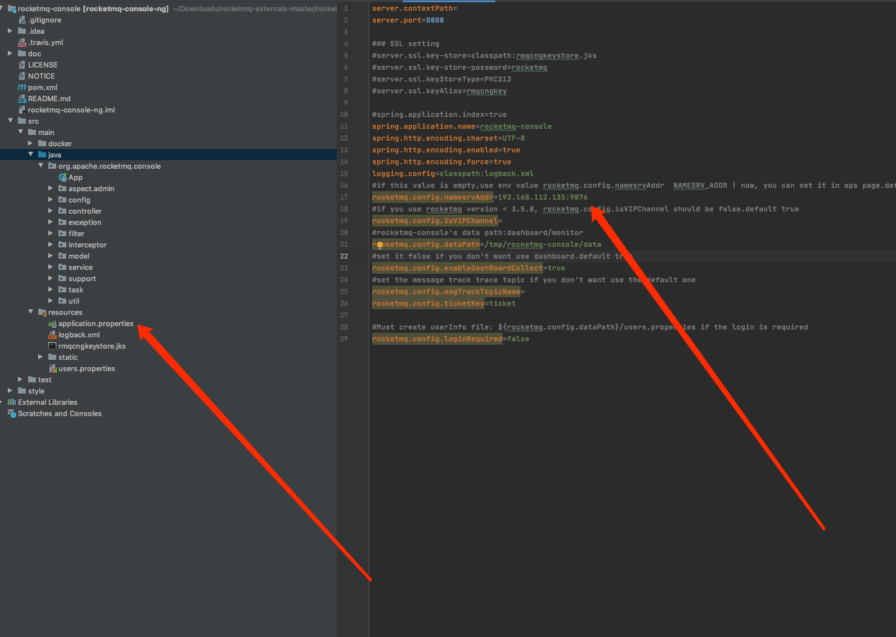Expand the static folder
This screenshot has width=896, height=637.
(40, 357)
